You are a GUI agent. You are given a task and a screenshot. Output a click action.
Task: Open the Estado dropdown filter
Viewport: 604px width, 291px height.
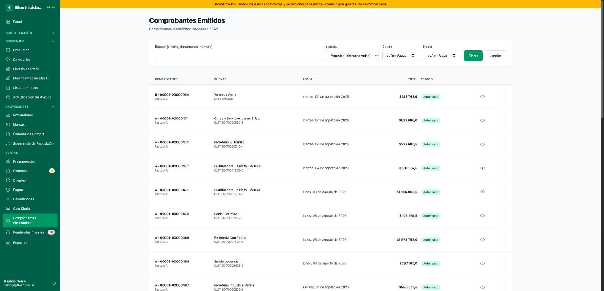[x=352, y=56]
